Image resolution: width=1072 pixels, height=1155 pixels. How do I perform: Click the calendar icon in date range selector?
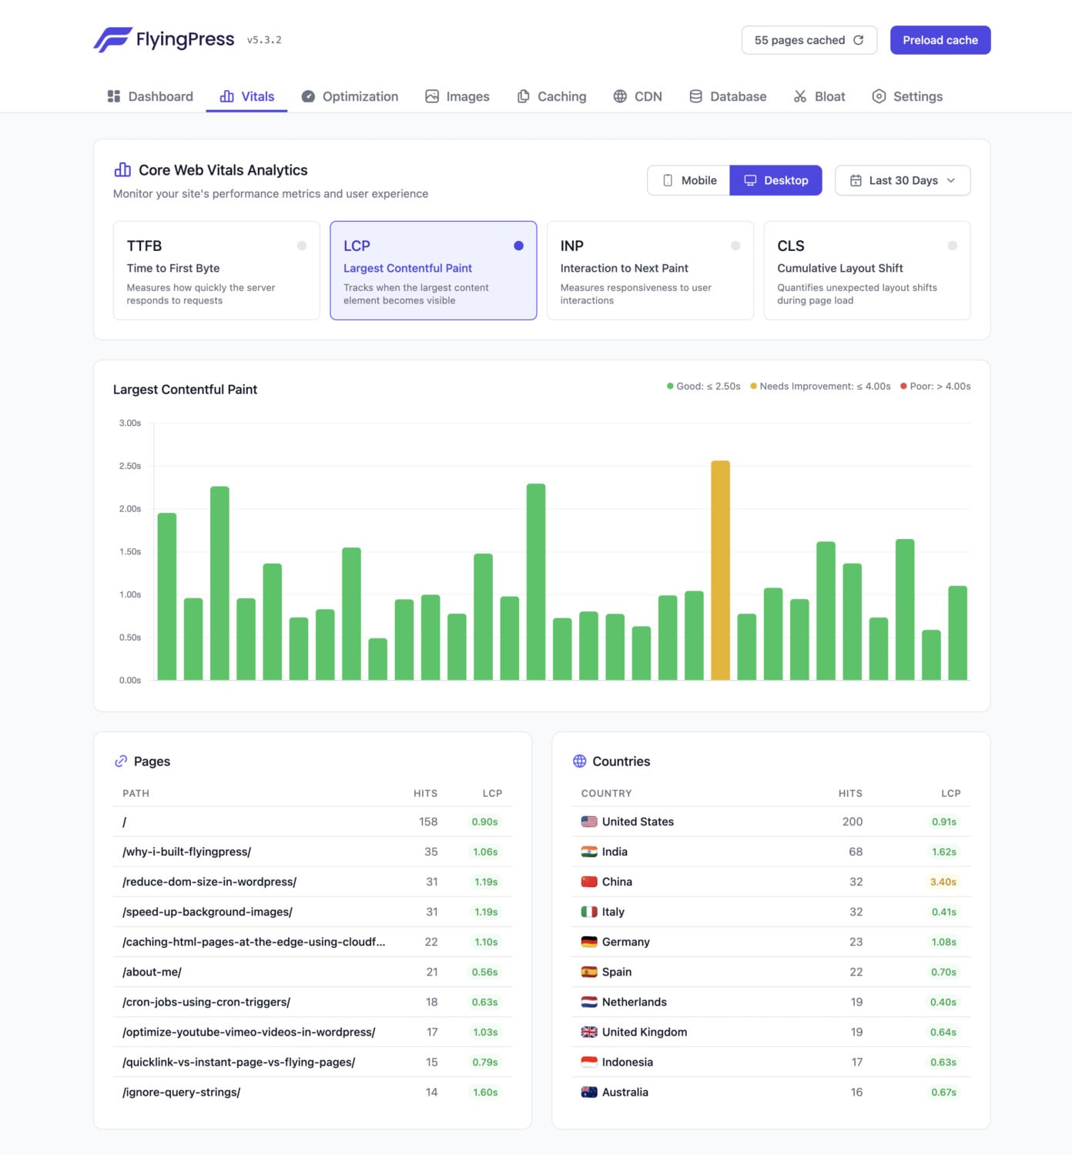(x=856, y=180)
